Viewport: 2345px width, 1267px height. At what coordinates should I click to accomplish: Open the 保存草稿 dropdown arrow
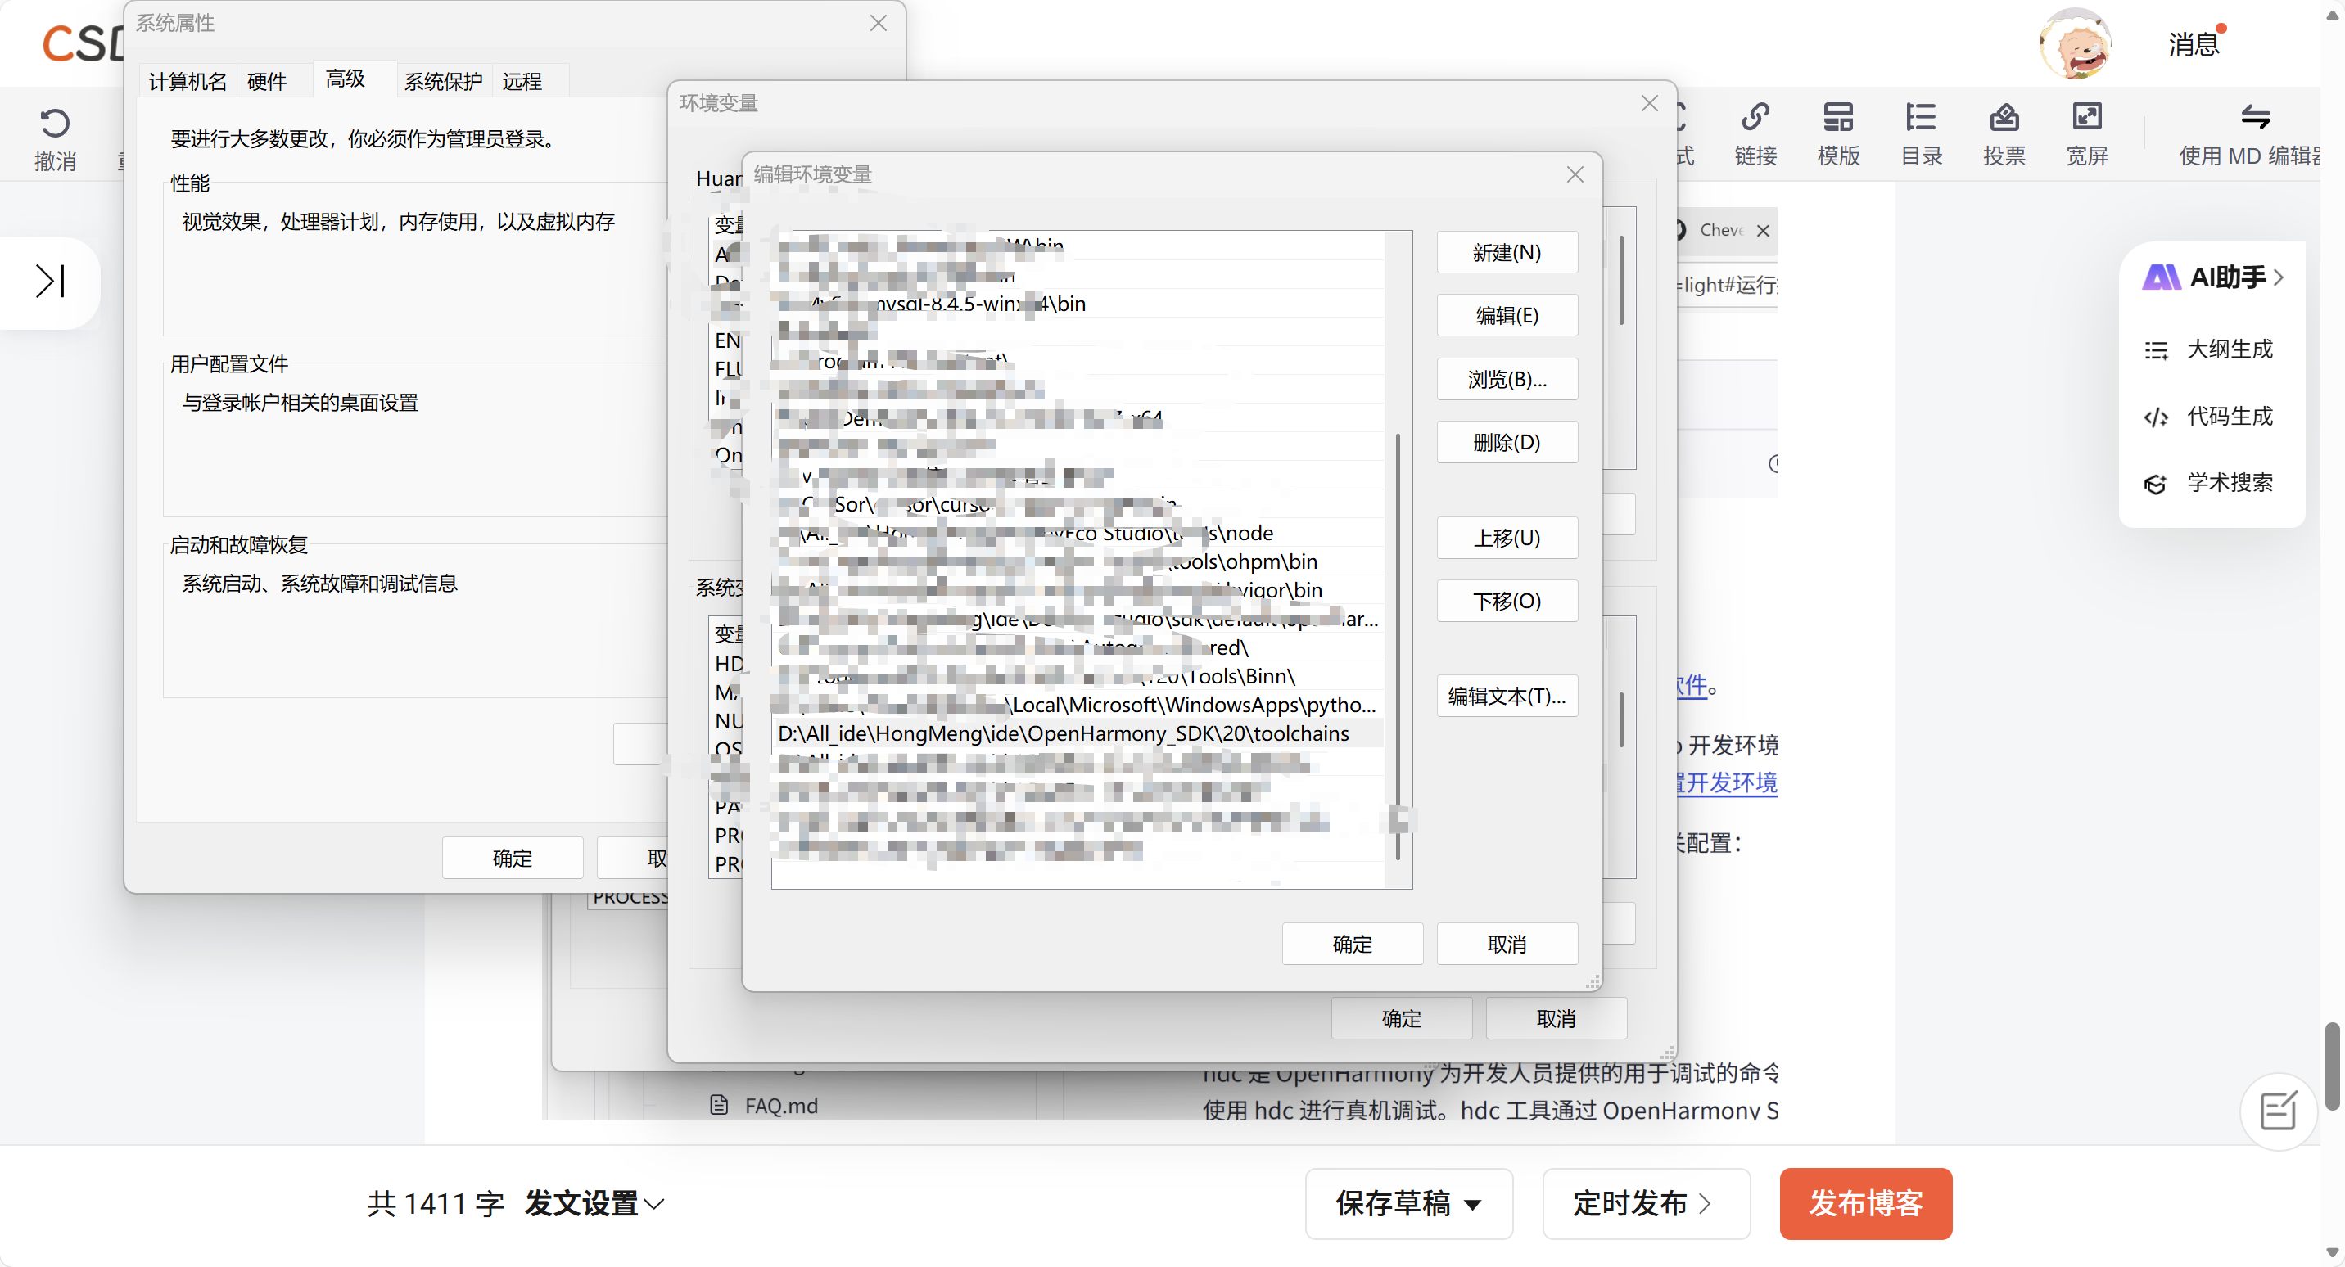click(1472, 1204)
